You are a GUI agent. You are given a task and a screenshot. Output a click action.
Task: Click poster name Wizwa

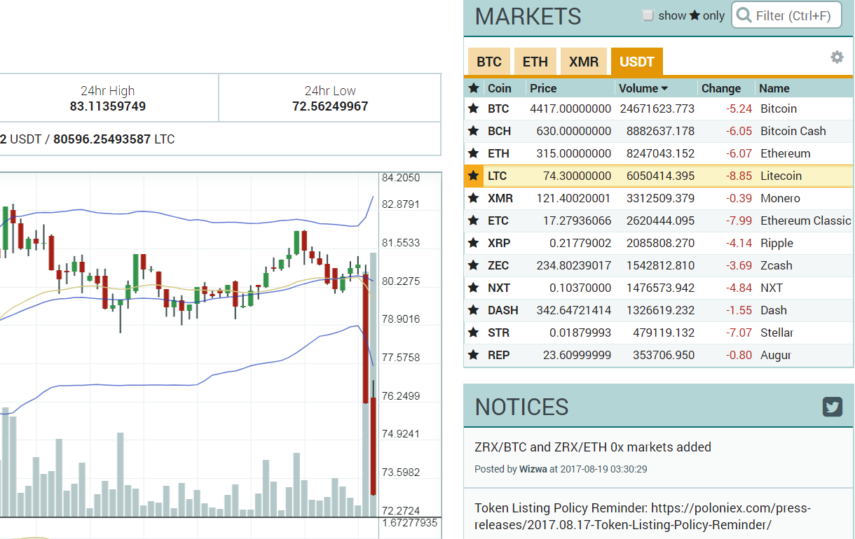tap(533, 469)
